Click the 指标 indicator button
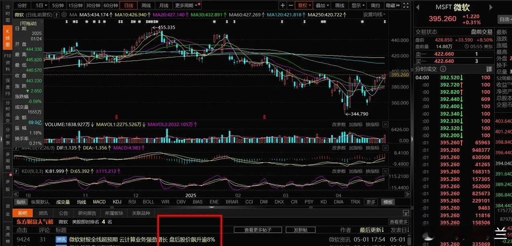The image size is (512, 246). pos(21,202)
